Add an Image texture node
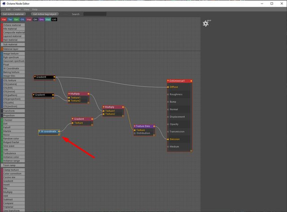Screen dimensions: 287x212 pos(13,53)
